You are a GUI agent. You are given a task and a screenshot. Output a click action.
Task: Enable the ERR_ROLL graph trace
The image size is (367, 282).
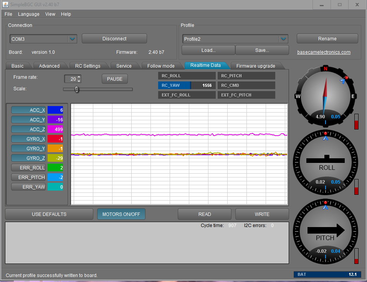click(x=28, y=168)
